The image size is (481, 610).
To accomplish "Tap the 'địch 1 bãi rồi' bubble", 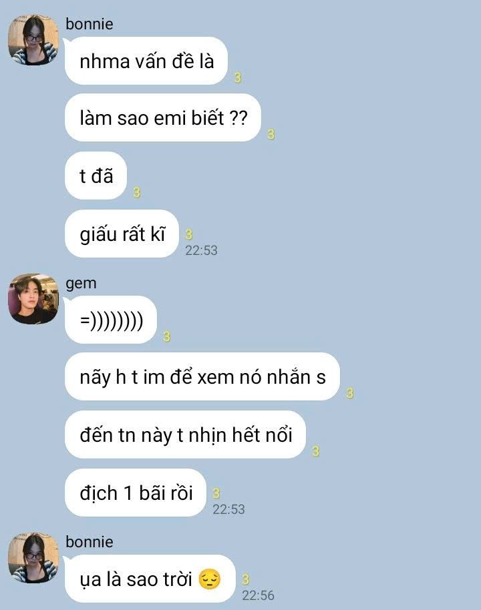I will pos(136,493).
